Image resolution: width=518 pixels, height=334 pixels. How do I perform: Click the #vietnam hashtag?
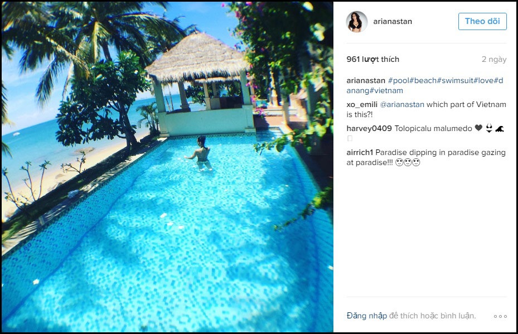(x=388, y=90)
